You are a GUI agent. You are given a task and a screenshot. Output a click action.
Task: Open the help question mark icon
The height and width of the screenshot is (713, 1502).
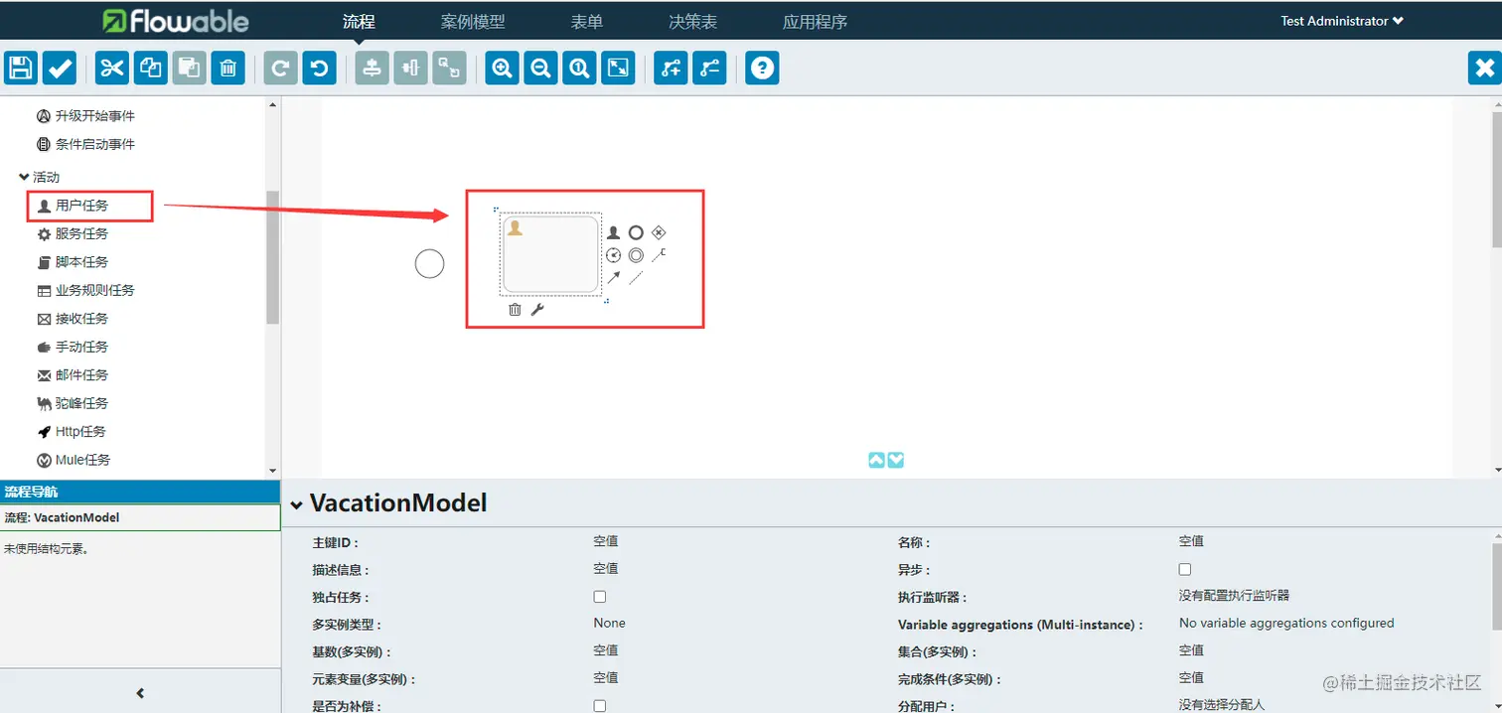[x=762, y=68]
